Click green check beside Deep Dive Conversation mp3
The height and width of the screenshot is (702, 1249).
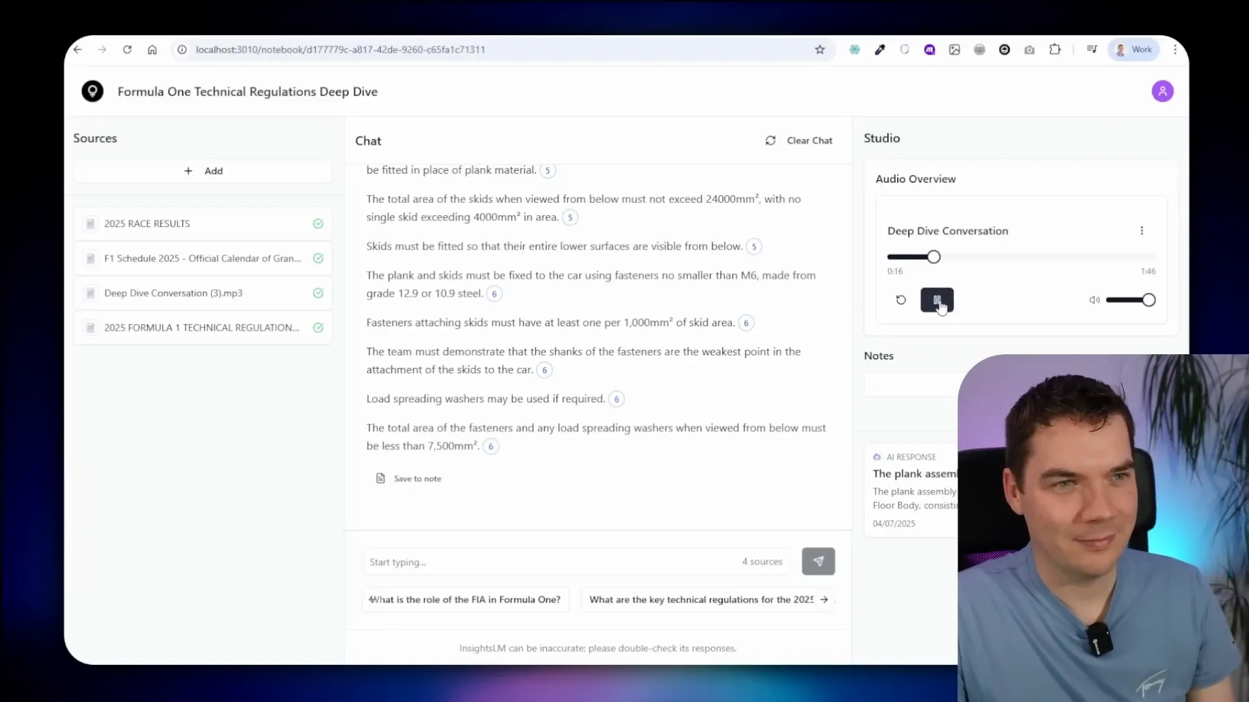tap(318, 293)
